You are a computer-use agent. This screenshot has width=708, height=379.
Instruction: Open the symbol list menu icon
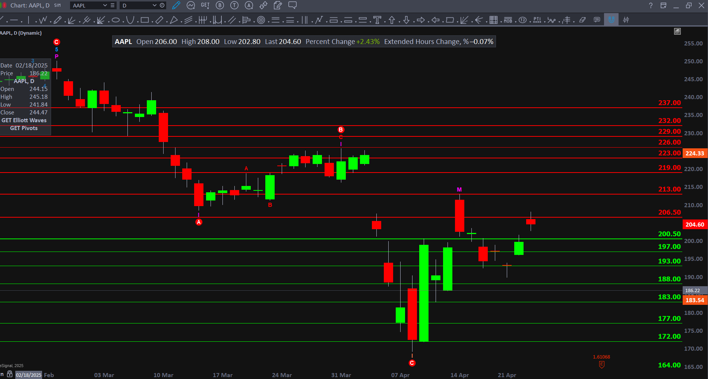point(112,5)
